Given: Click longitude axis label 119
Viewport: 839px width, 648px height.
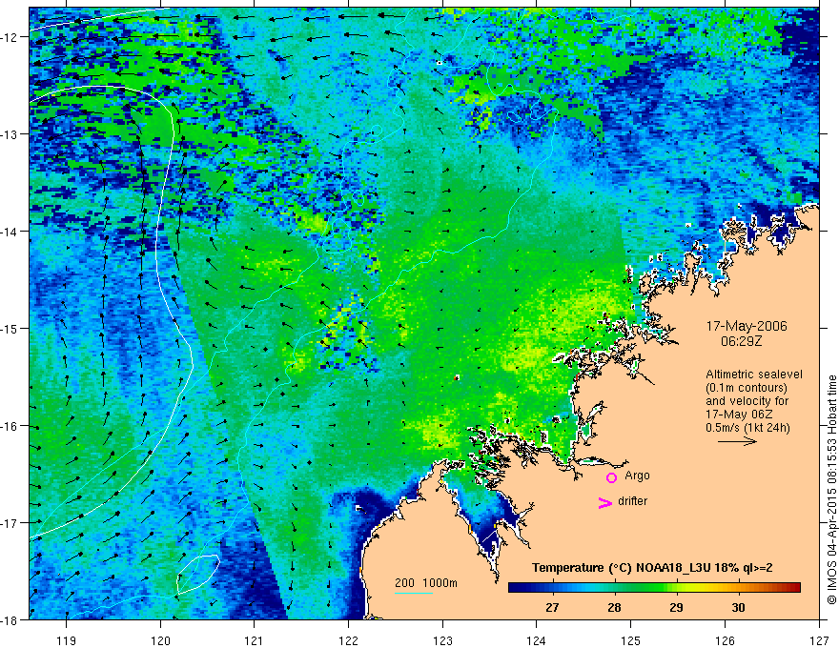Looking at the screenshot, I should click(67, 640).
